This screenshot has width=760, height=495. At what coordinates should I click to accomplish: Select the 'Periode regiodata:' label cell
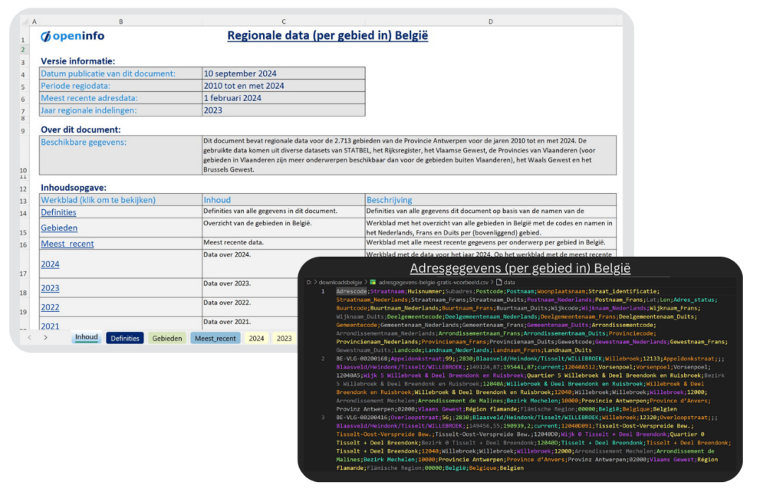click(x=120, y=86)
